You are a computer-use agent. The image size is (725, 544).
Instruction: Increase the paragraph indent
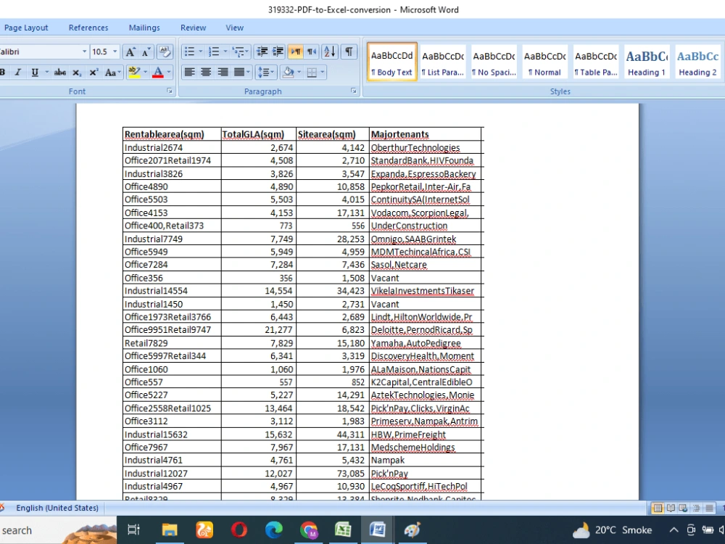pyautogui.click(x=278, y=51)
